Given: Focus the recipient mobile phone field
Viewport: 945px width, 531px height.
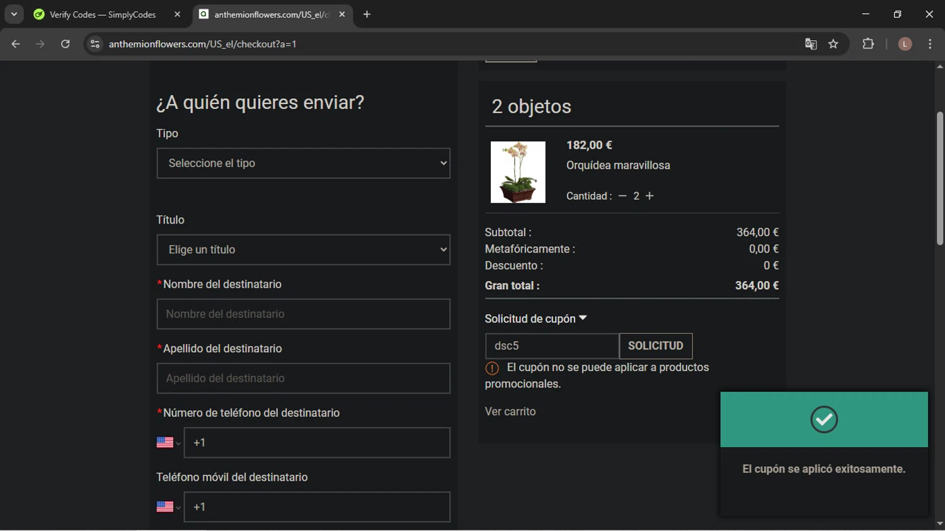Looking at the screenshot, I should (x=317, y=507).
